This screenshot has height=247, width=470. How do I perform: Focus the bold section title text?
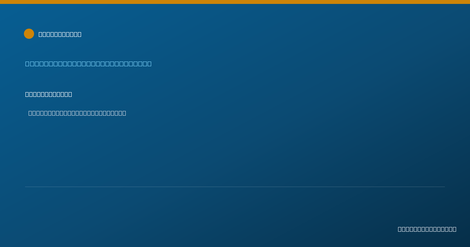pos(49,94)
